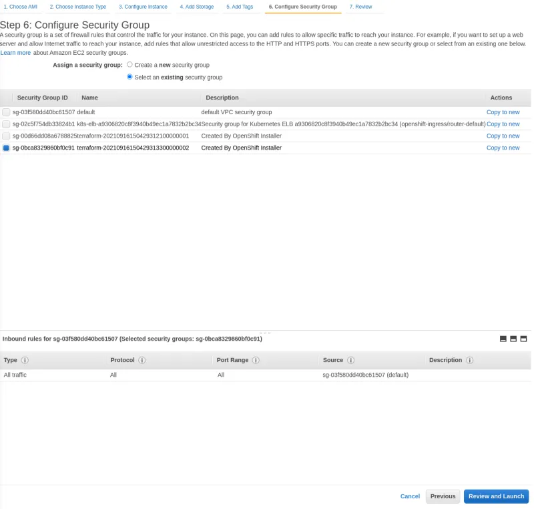This screenshot has width=534, height=509.
Task: Sort by Name column header
Action: coord(89,98)
